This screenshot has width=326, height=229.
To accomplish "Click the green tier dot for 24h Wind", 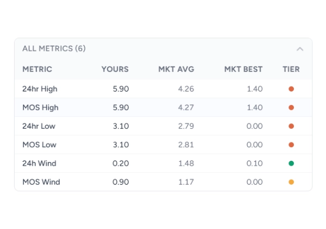I will (x=291, y=163).
